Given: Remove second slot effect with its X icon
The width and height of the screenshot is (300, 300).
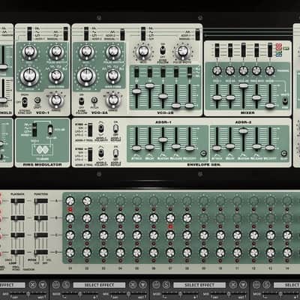Looking at the screenshot, I should pos(133,284).
